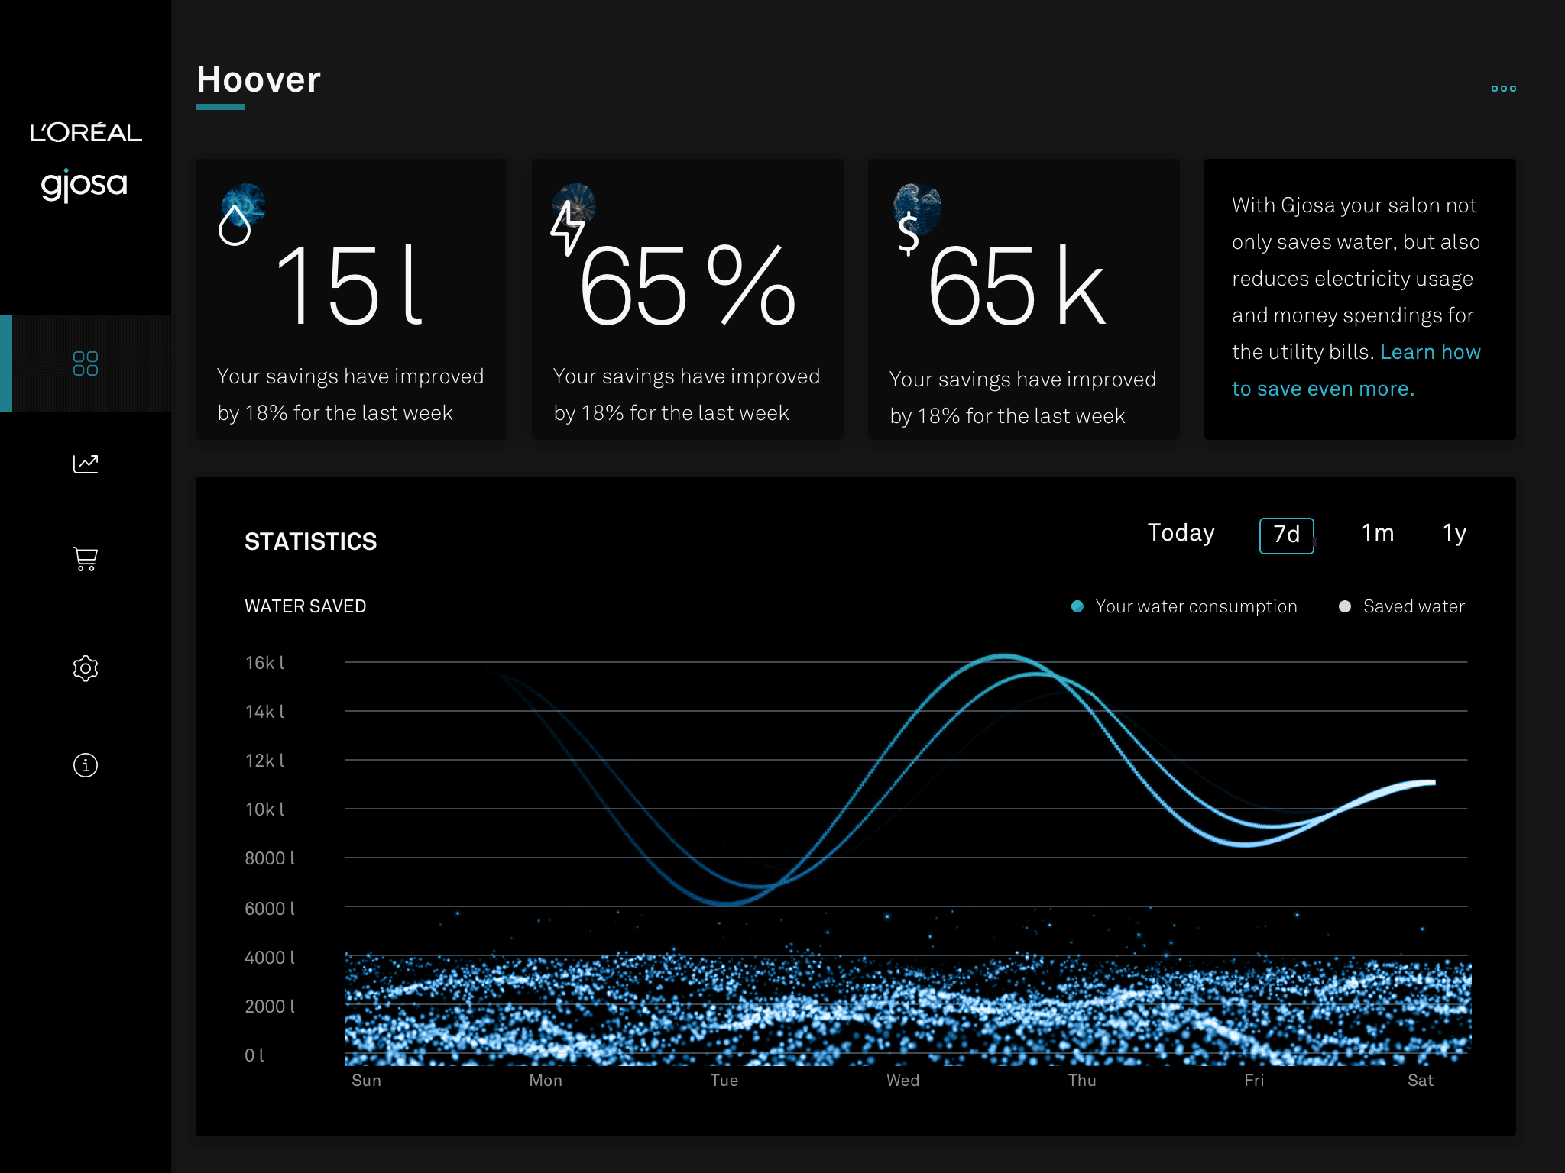
Task: Click the dollar sign icon on 65 k card
Action: click(909, 234)
